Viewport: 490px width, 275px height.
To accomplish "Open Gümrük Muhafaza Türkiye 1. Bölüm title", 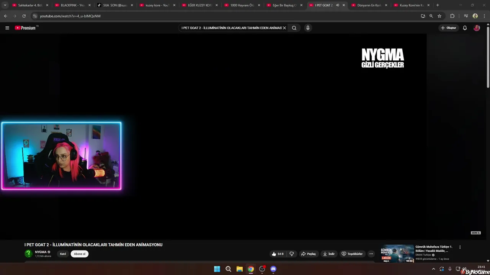I will tap(434, 249).
